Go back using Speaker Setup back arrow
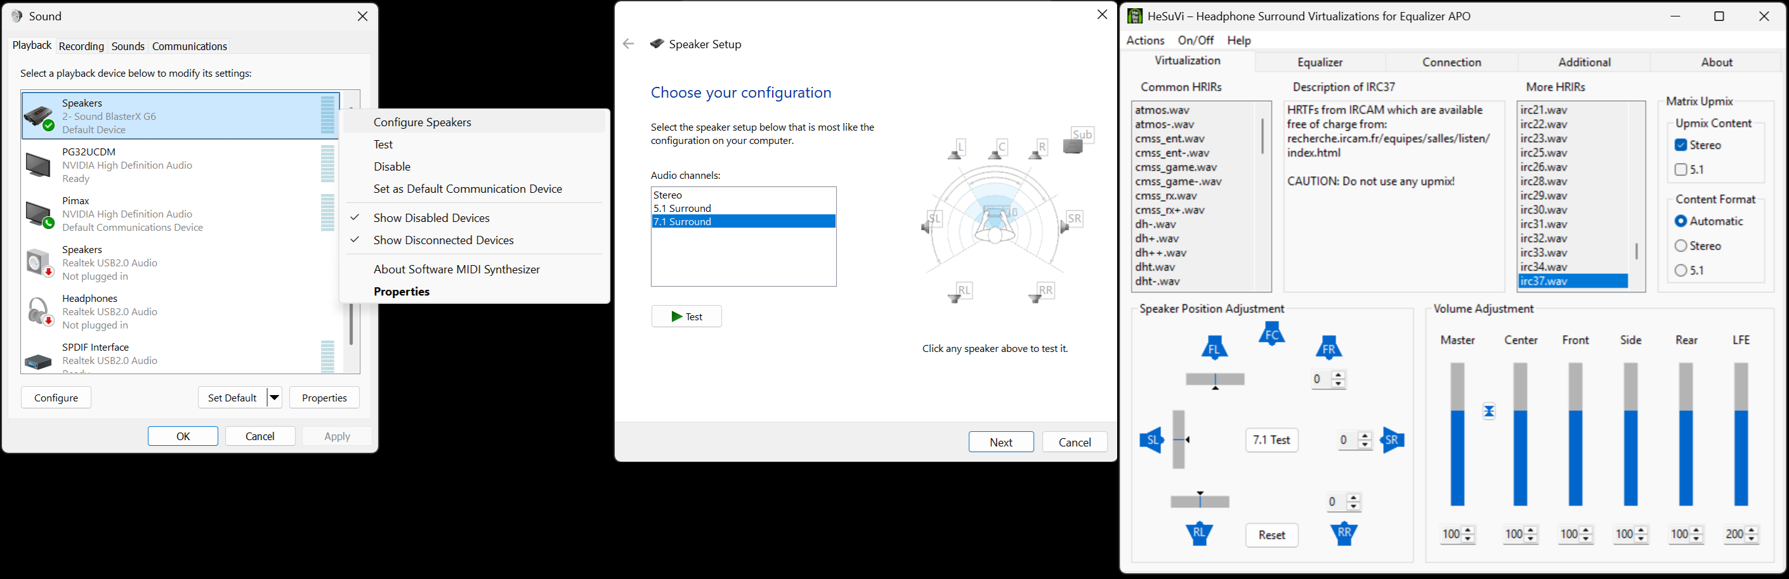The height and width of the screenshot is (579, 1789). 629,44
